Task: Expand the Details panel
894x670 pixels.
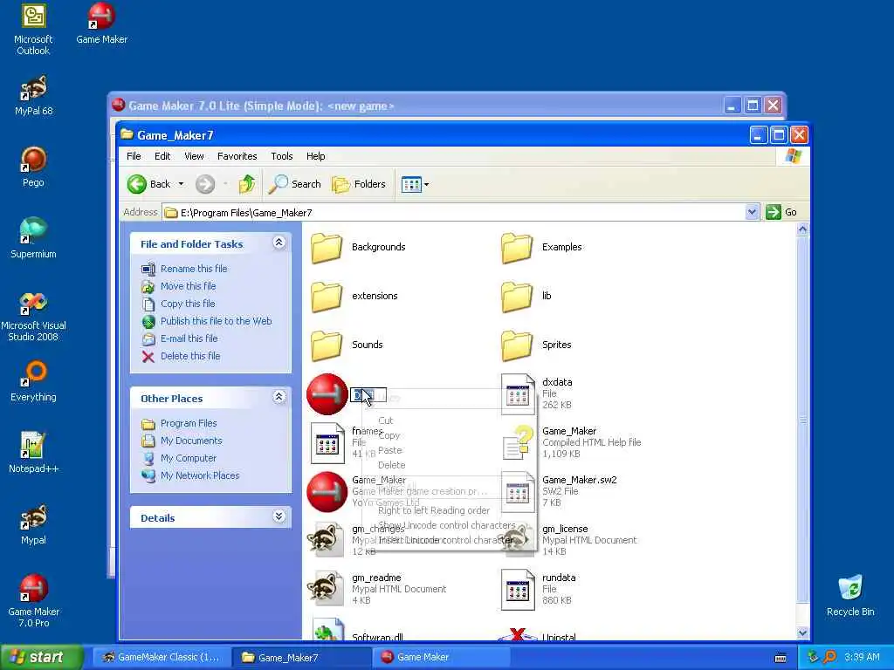Action: [x=279, y=516]
